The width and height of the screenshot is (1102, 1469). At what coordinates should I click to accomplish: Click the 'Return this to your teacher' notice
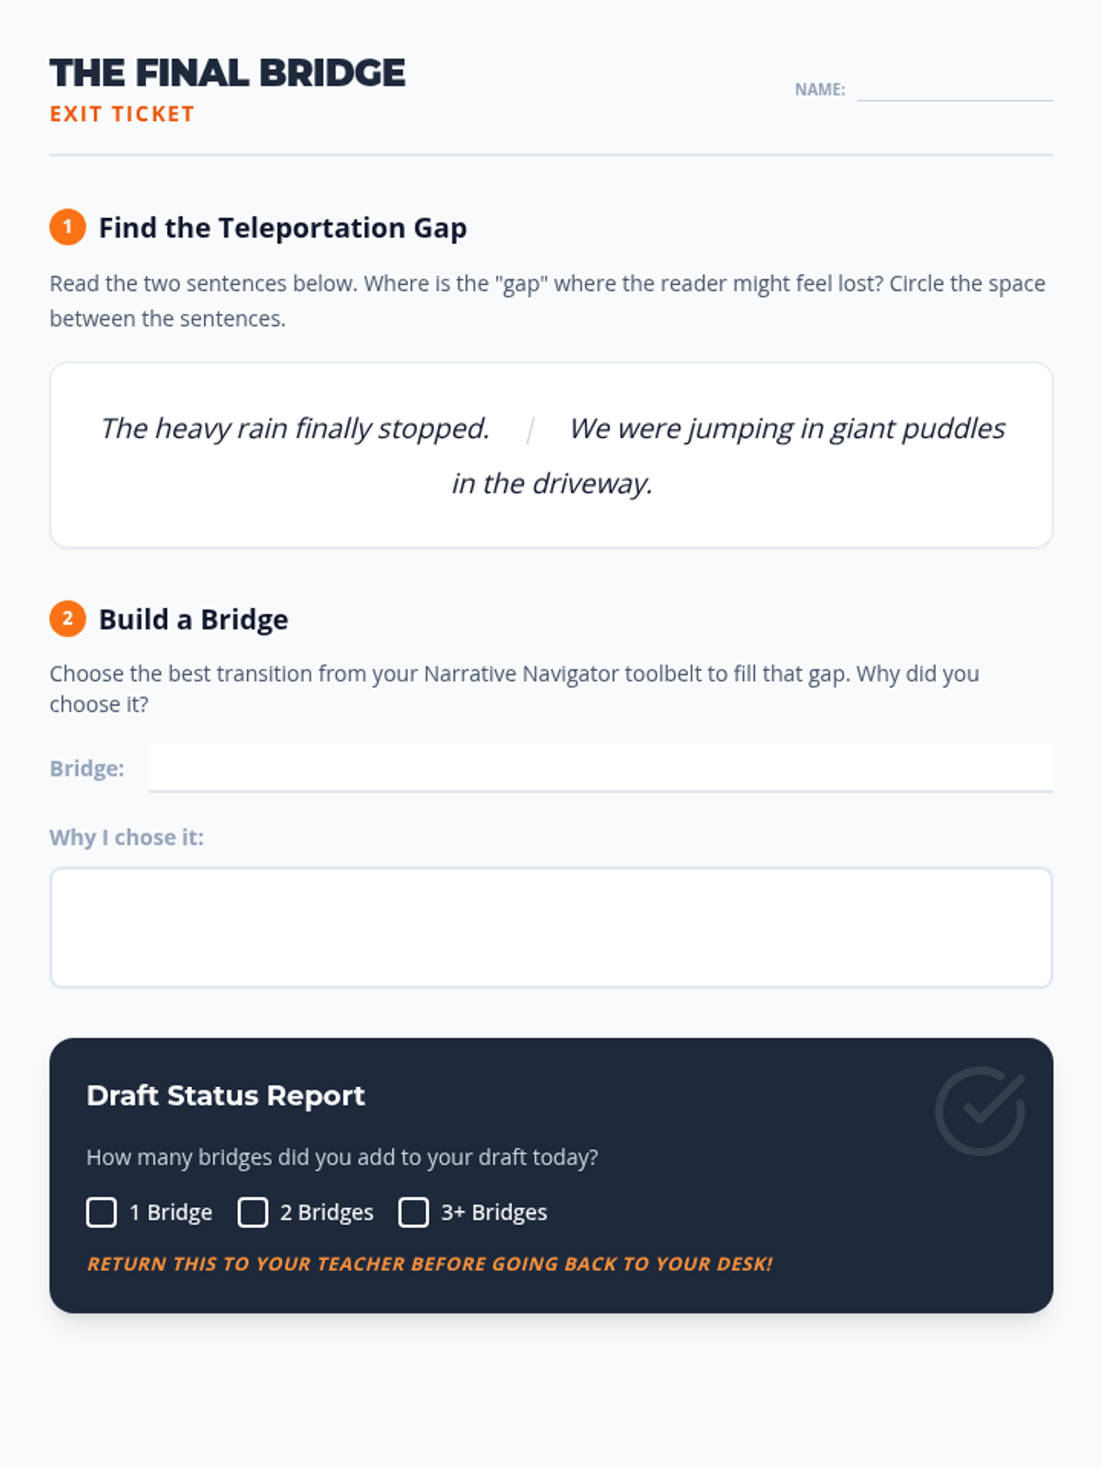[x=430, y=1263]
